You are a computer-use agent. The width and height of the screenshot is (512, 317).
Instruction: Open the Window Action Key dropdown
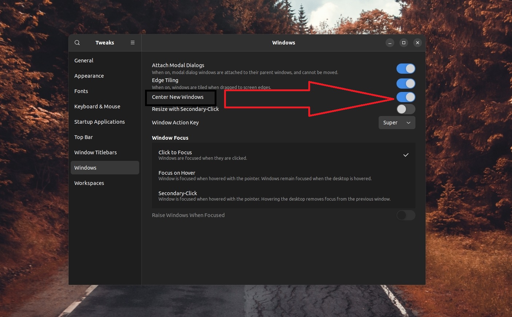click(397, 123)
